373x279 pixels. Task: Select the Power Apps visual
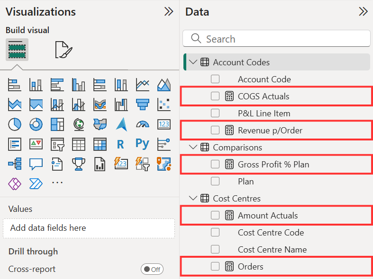coord(15,183)
